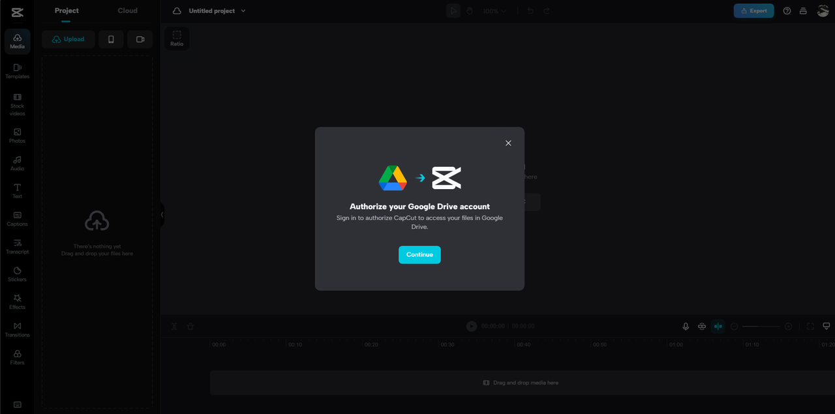835x414 pixels.
Task: Click Continue to authorize Google Drive
Action: pyautogui.click(x=419, y=255)
